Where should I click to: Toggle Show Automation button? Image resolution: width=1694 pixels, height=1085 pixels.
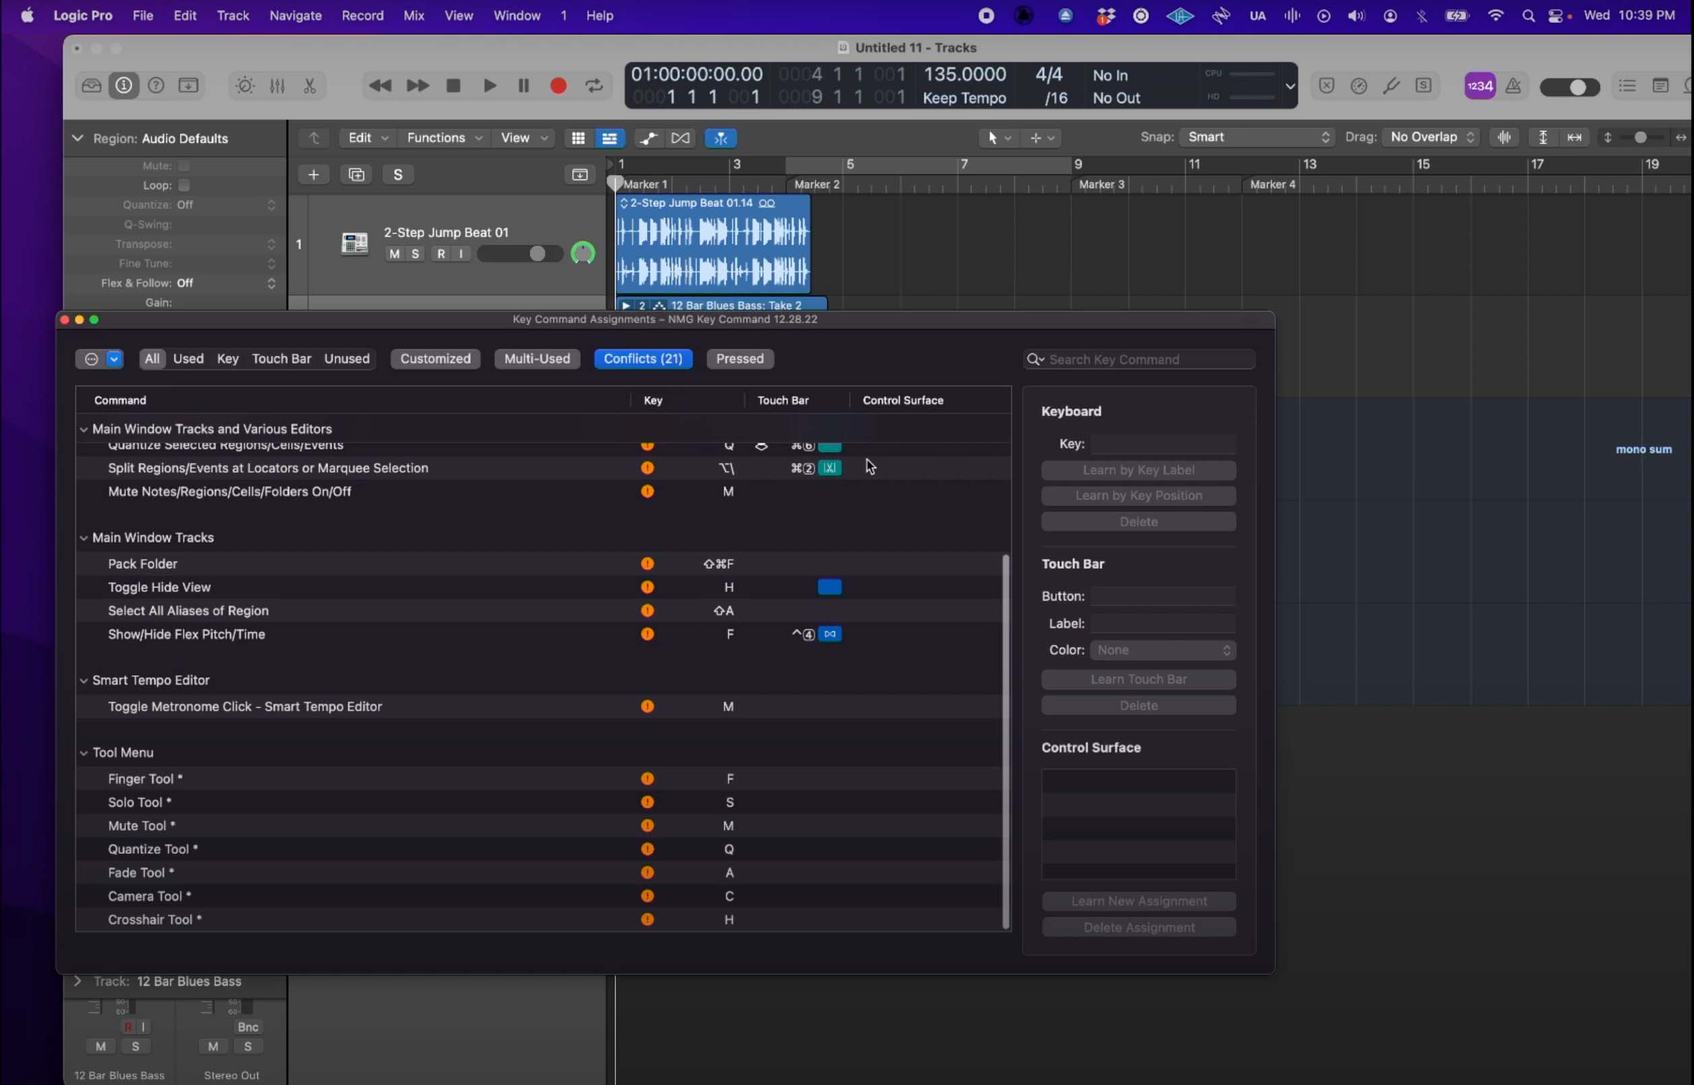click(648, 138)
